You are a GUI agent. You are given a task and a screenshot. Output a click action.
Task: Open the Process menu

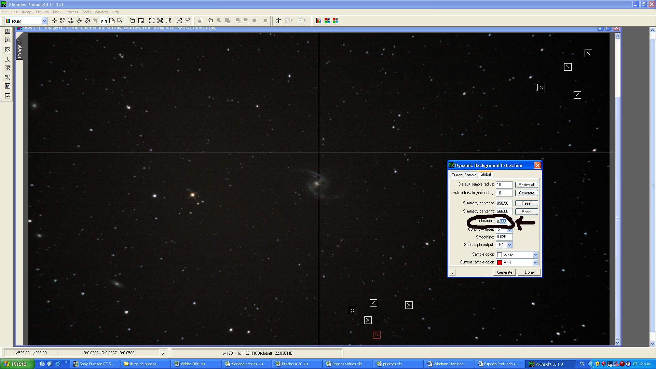(72, 12)
